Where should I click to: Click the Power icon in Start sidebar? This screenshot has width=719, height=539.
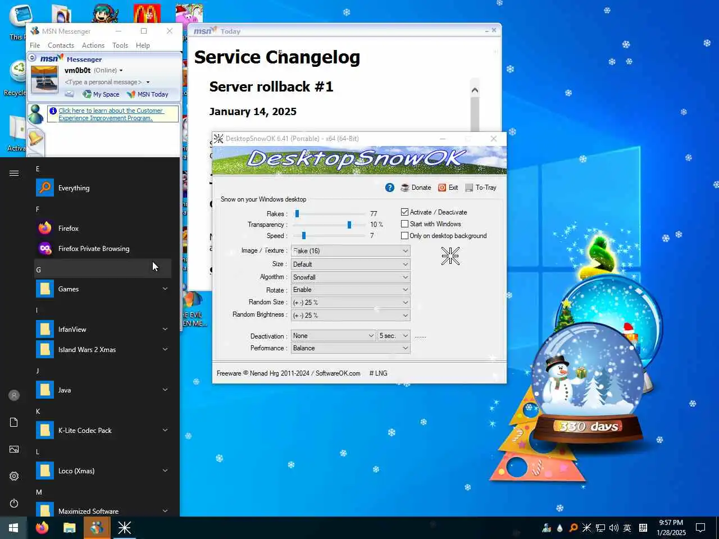(x=14, y=503)
